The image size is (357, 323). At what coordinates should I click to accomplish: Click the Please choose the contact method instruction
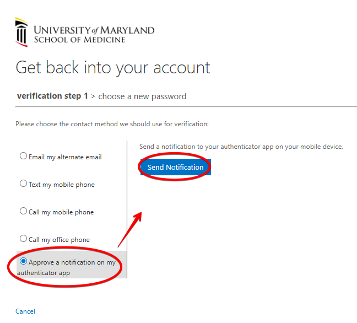(112, 124)
